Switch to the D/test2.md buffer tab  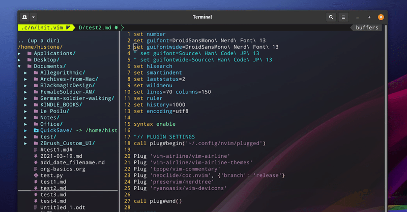coord(98,27)
